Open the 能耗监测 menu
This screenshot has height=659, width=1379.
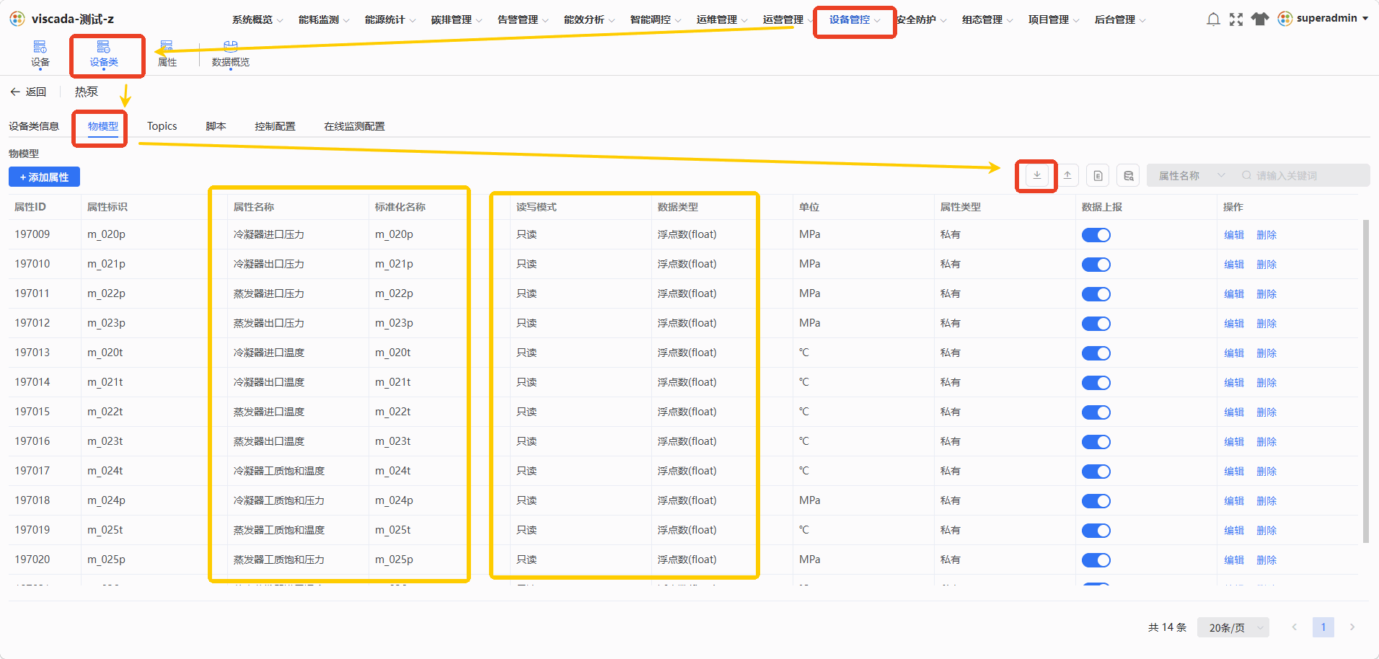click(323, 19)
